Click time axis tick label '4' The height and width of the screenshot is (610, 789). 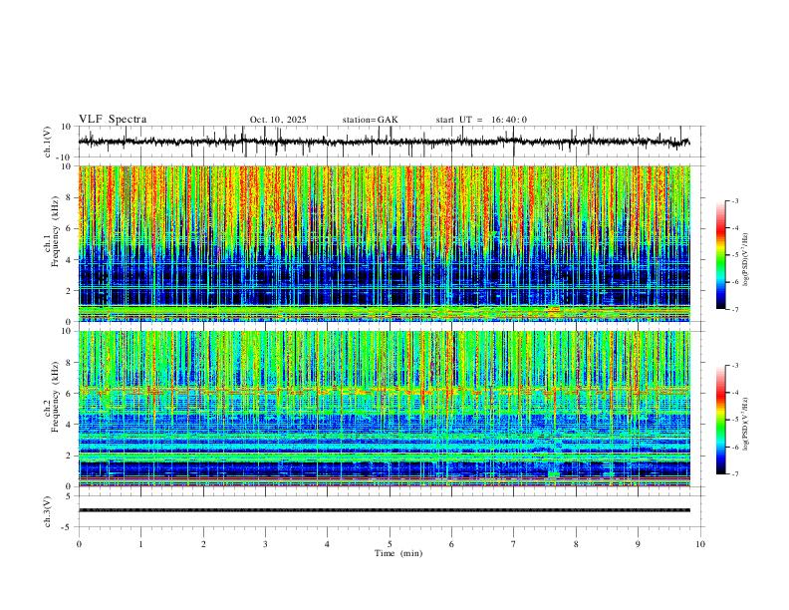click(328, 544)
